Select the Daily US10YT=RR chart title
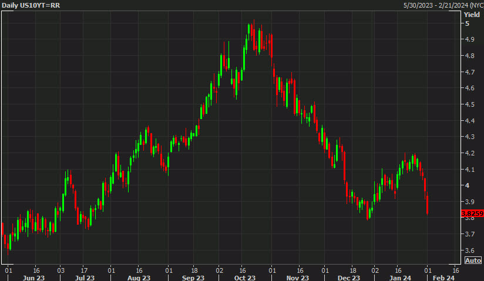This screenshot has height=281, width=484. pos(31,5)
